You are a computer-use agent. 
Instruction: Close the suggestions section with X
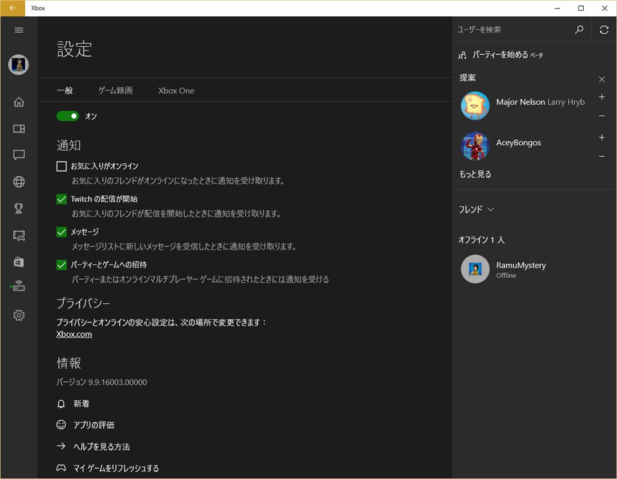[x=602, y=80]
